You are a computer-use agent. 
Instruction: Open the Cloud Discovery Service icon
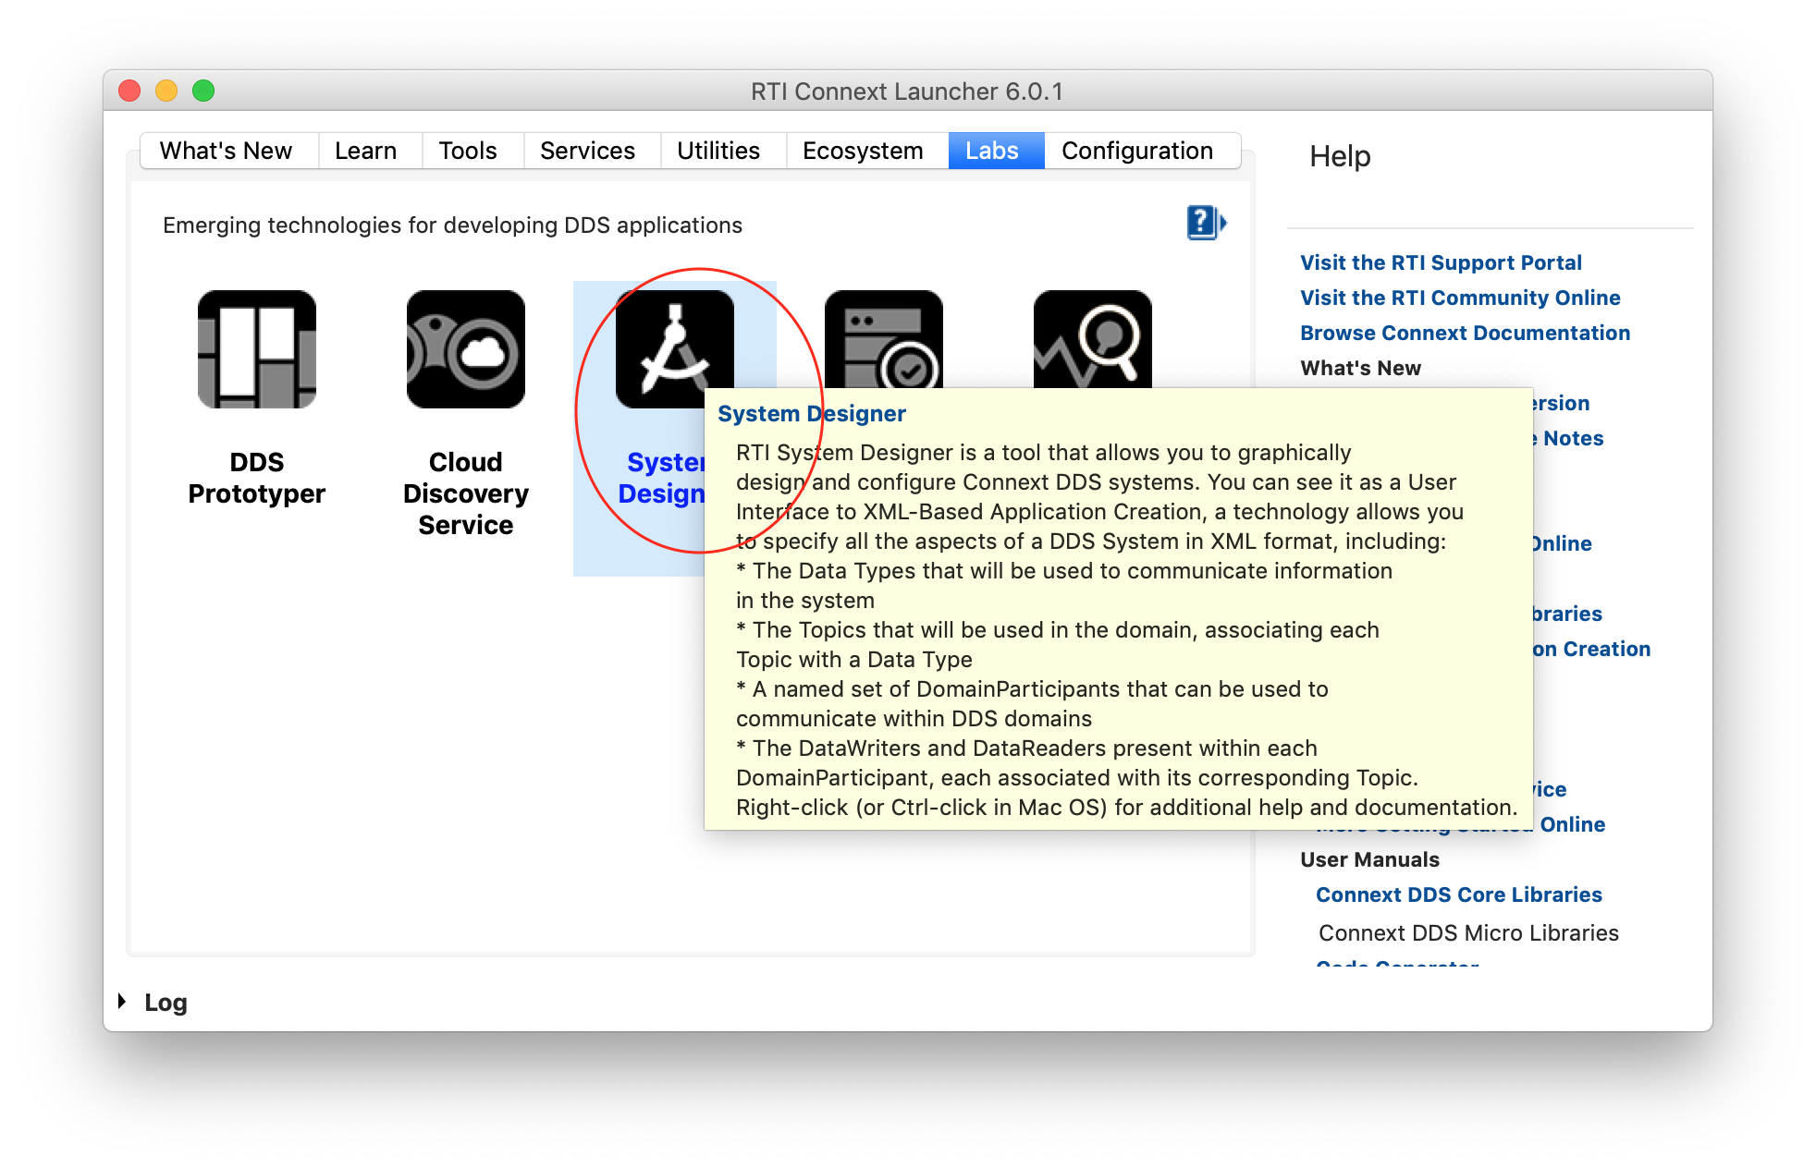(x=466, y=349)
